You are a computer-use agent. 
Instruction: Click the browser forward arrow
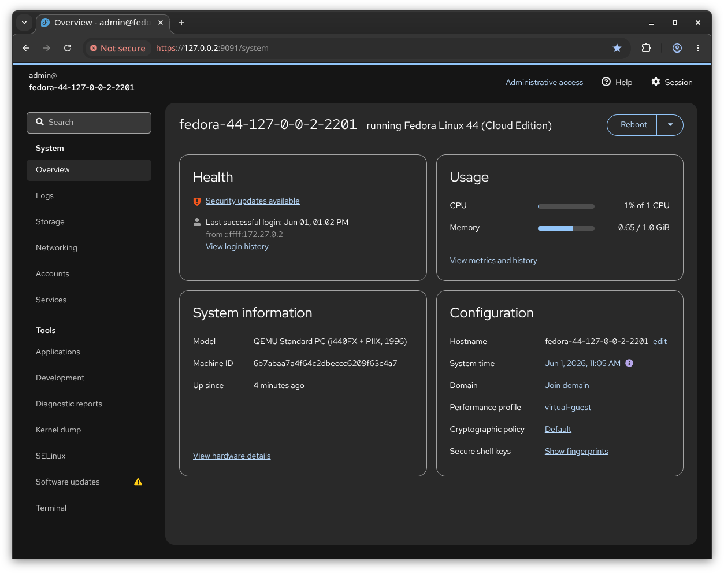click(47, 48)
